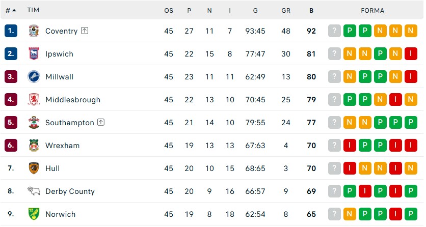Click the TIM column header
Image resolution: width=426 pixels, height=227 pixels.
pos(33,10)
